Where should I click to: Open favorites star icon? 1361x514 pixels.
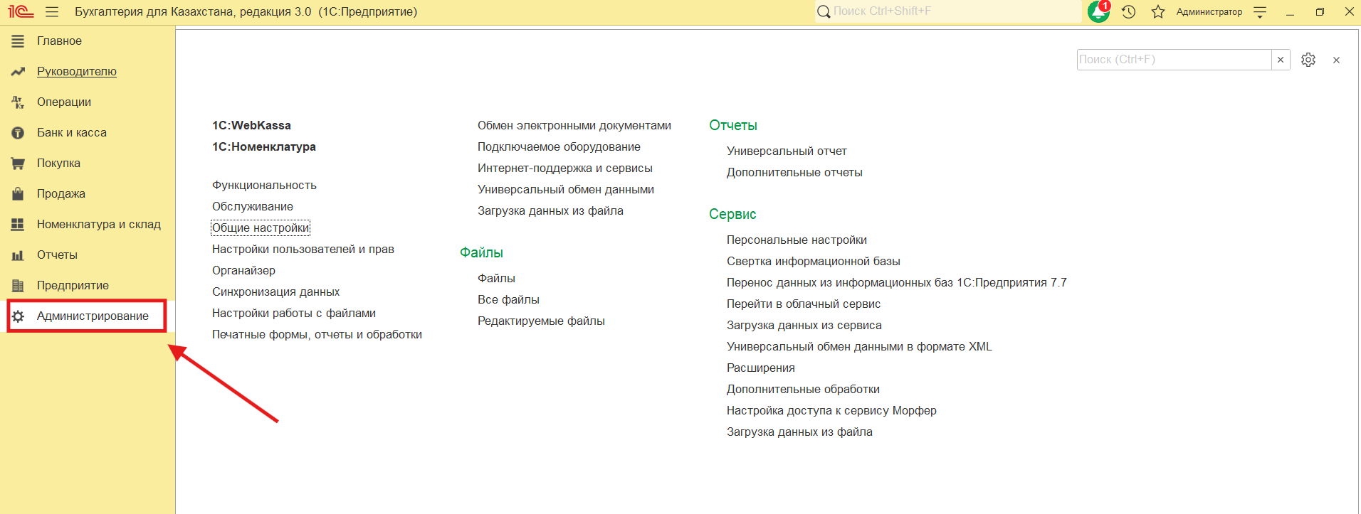[x=1158, y=12]
